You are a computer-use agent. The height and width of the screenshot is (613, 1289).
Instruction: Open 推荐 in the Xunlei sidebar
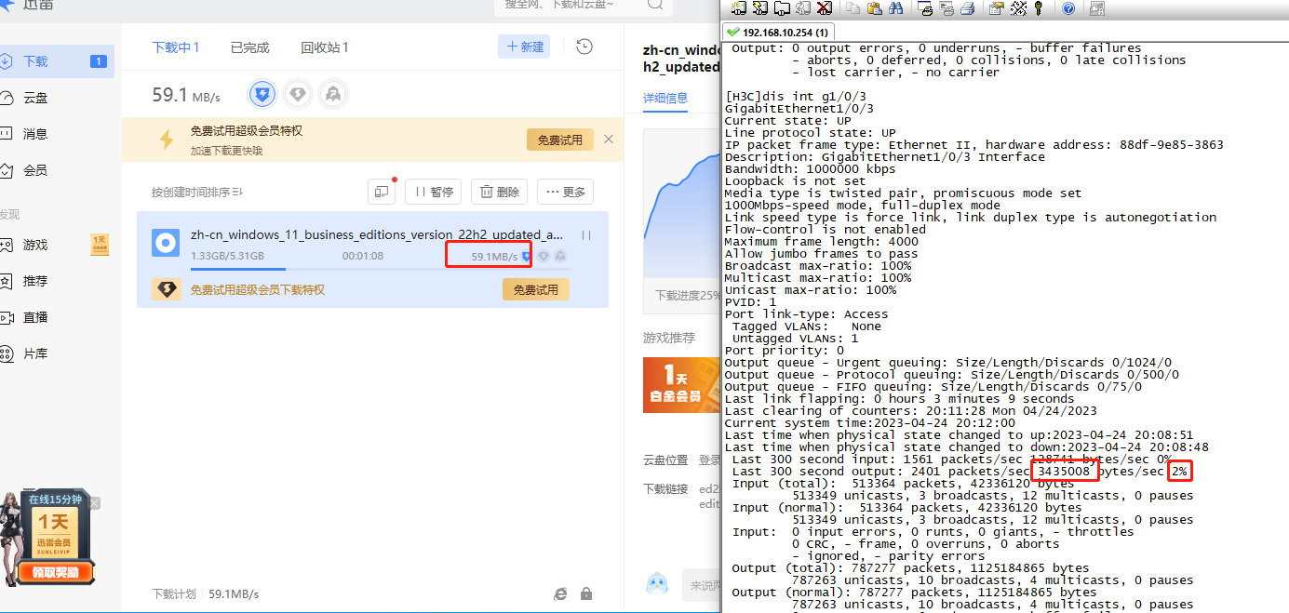(35, 281)
